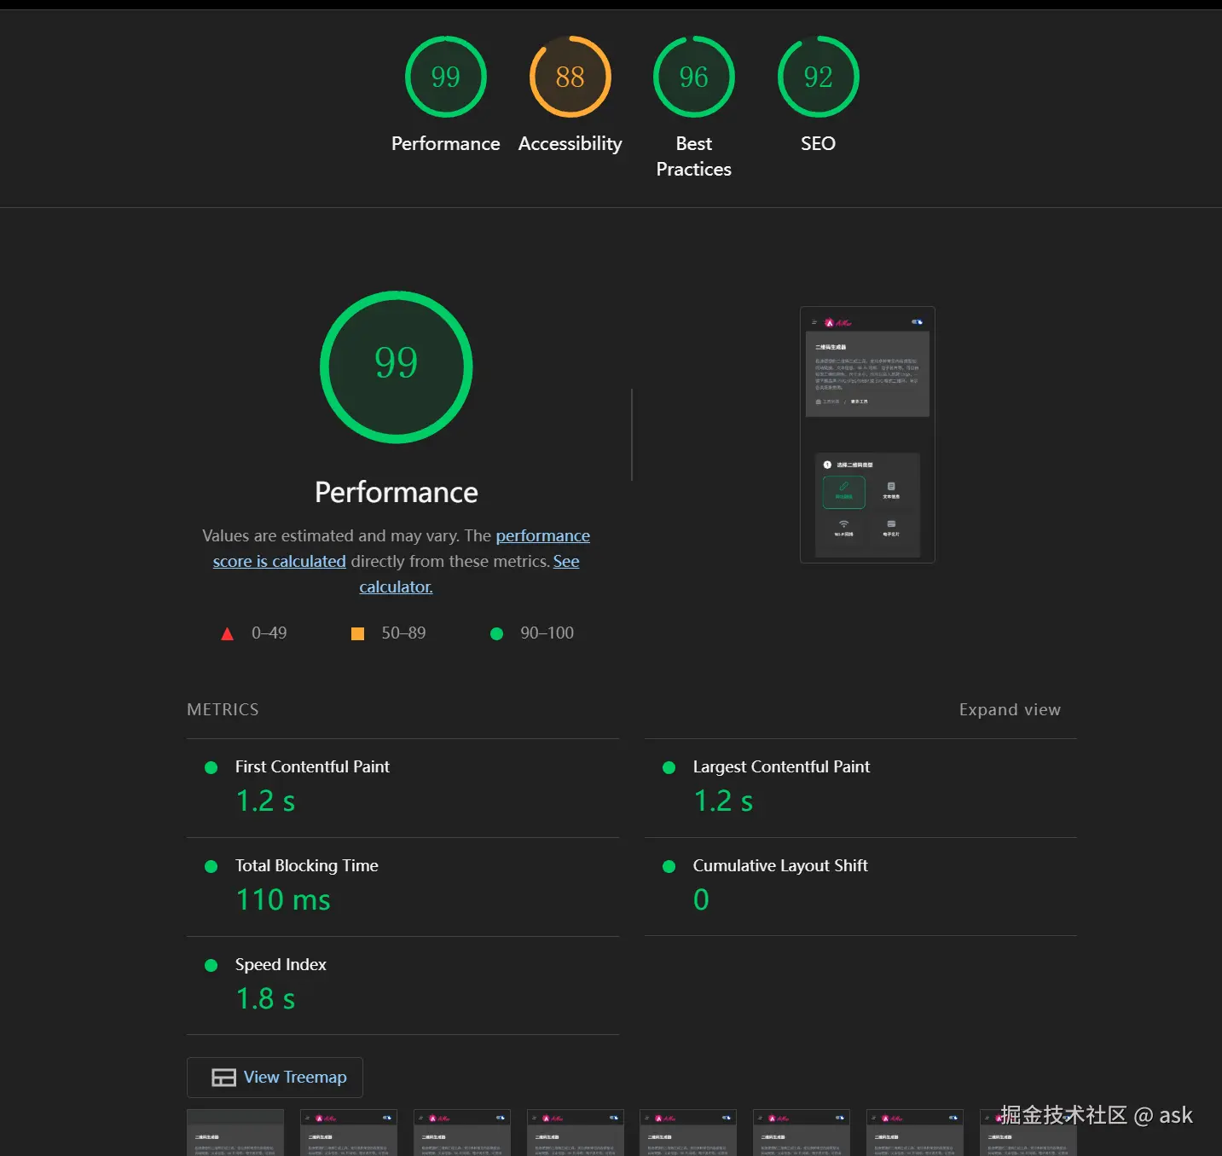Select the third filmstrip frame thumbnail
The height and width of the screenshot is (1156, 1222).
[x=462, y=1132]
